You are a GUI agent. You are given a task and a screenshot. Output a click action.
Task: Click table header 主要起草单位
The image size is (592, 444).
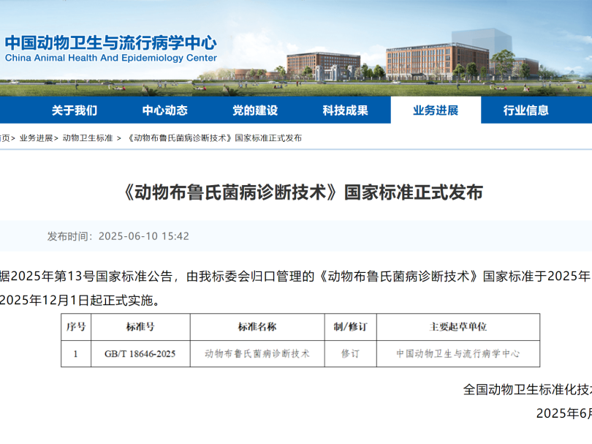coord(458,327)
